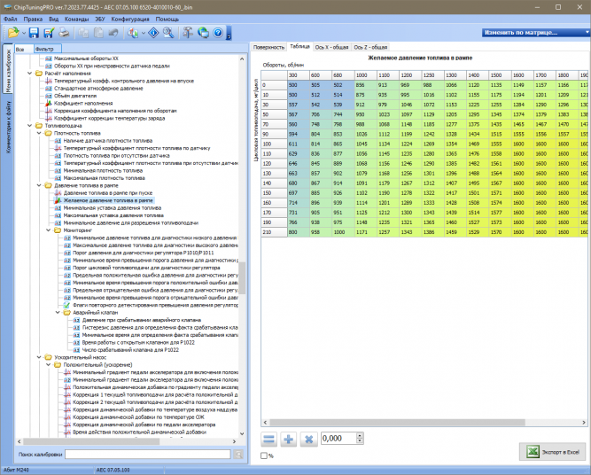Click the check icon beside Флаги повторного детектирования
The height and width of the screenshot is (475, 591).
pyautogui.click(x=66, y=305)
